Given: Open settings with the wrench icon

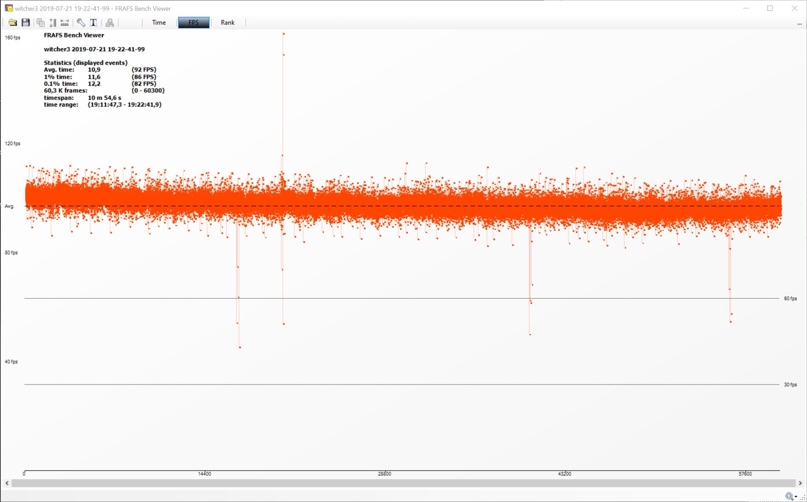Looking at the screenshot, I should pyautogui.click(x=81, y=23).
